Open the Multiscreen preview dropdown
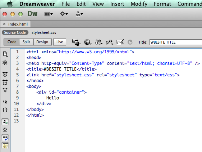This screenshot has width=202, height=152. tap(77, 42)
